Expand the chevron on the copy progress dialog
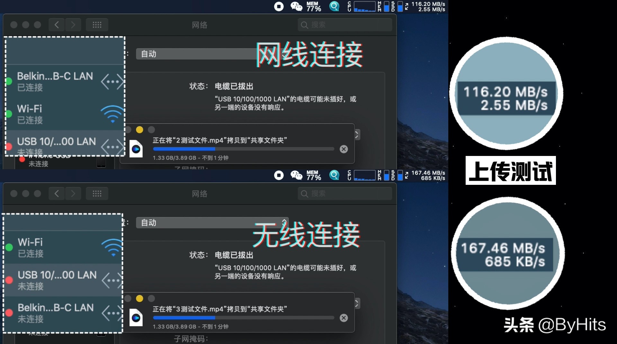The image size is (617, 344). point(357,135)
